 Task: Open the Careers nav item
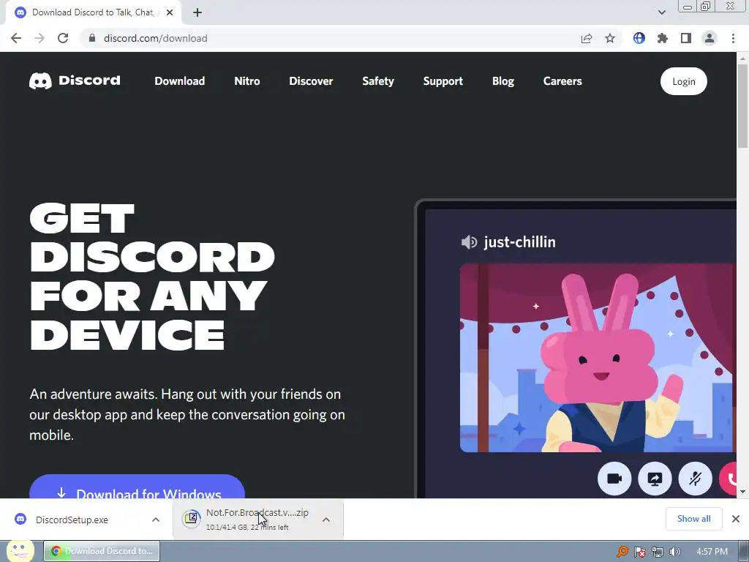[562, 81]
